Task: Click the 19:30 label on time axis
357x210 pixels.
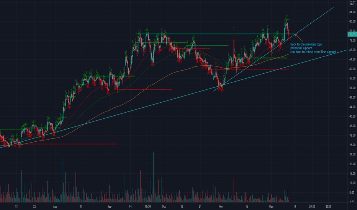Action: [x=148, y=207]
